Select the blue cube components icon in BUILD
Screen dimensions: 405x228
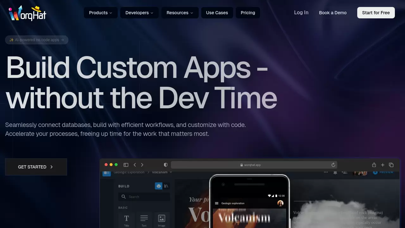159,186
